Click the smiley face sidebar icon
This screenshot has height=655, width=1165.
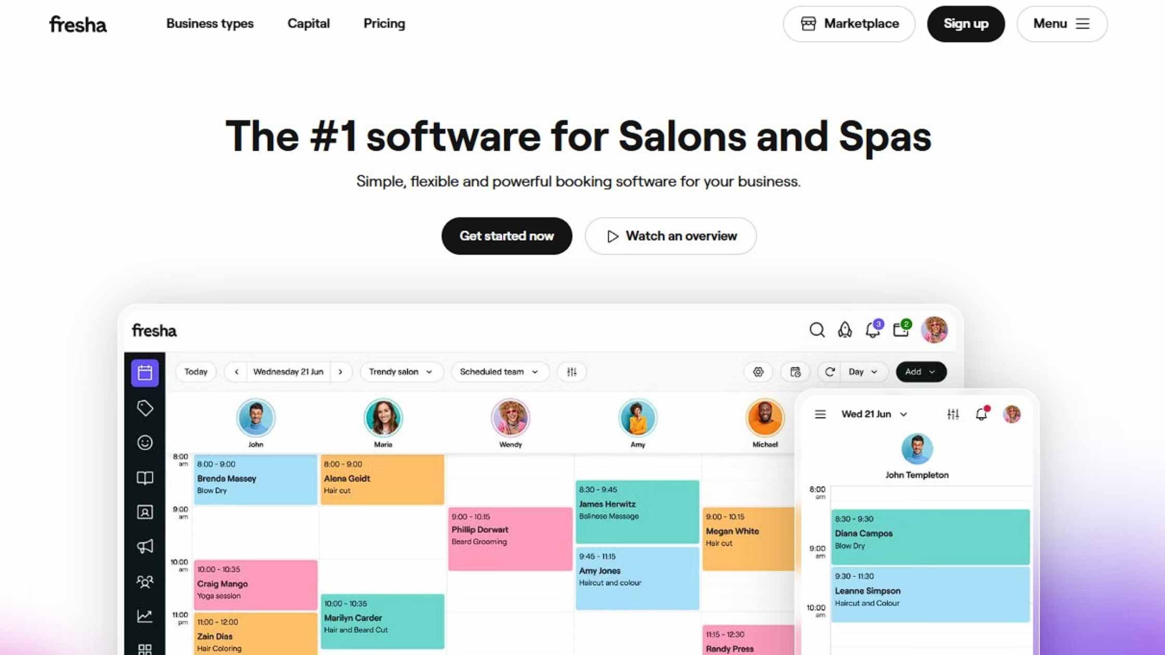pyautogui.click(x=145, y=442)
